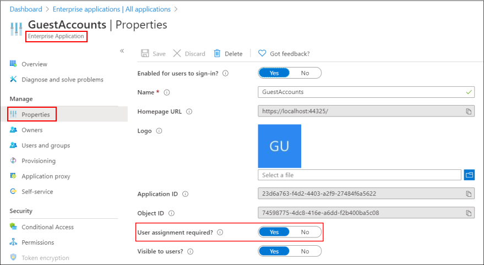The width and height of the screenshot is (484, 265).
Task: Click info icon next to Enabled for users to sign-in
Action: click(x=225, y=73)
